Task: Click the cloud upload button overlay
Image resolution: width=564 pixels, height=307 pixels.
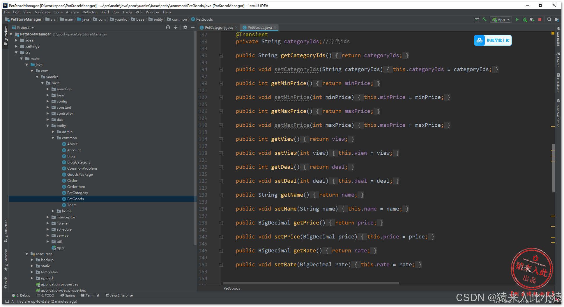Action: [493, 40]
